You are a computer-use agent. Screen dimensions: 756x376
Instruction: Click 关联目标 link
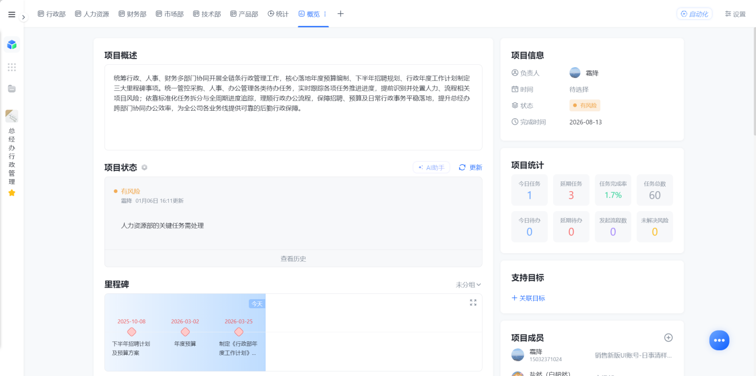point(528,299)
